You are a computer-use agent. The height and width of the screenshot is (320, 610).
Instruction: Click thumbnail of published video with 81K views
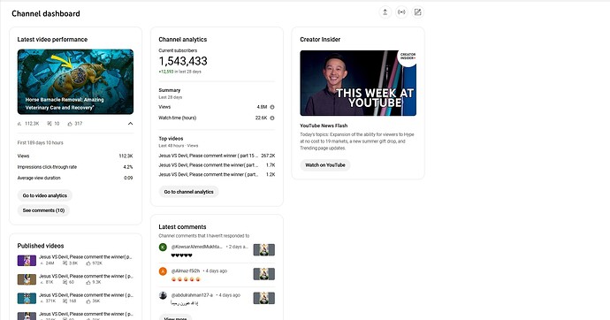pos(27,279)
